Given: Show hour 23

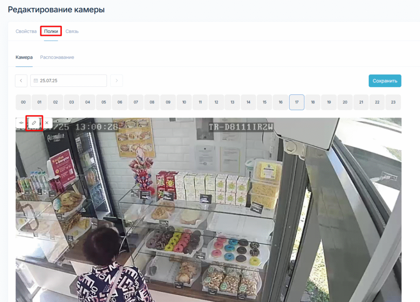Looking at the screenshot, I should pos(393,102).
